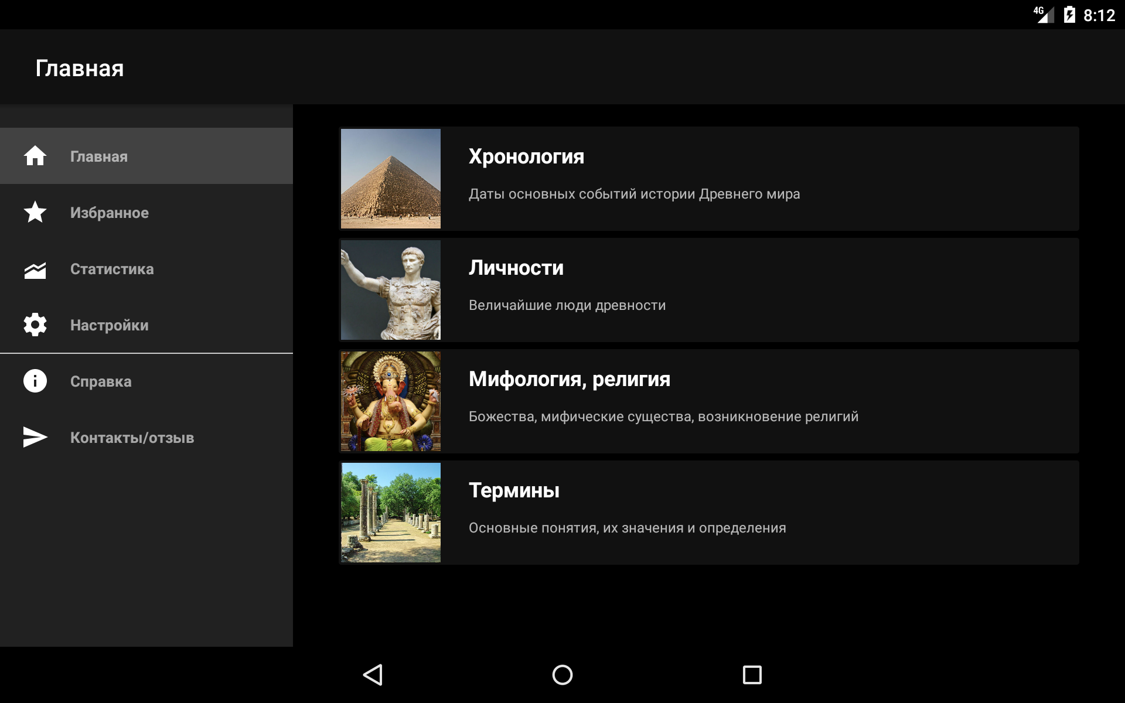Open the Мифология, религия category title

569,379
